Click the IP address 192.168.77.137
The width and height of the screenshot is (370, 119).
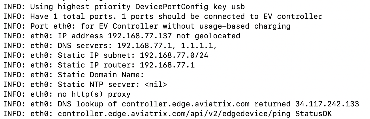(139, 36)
